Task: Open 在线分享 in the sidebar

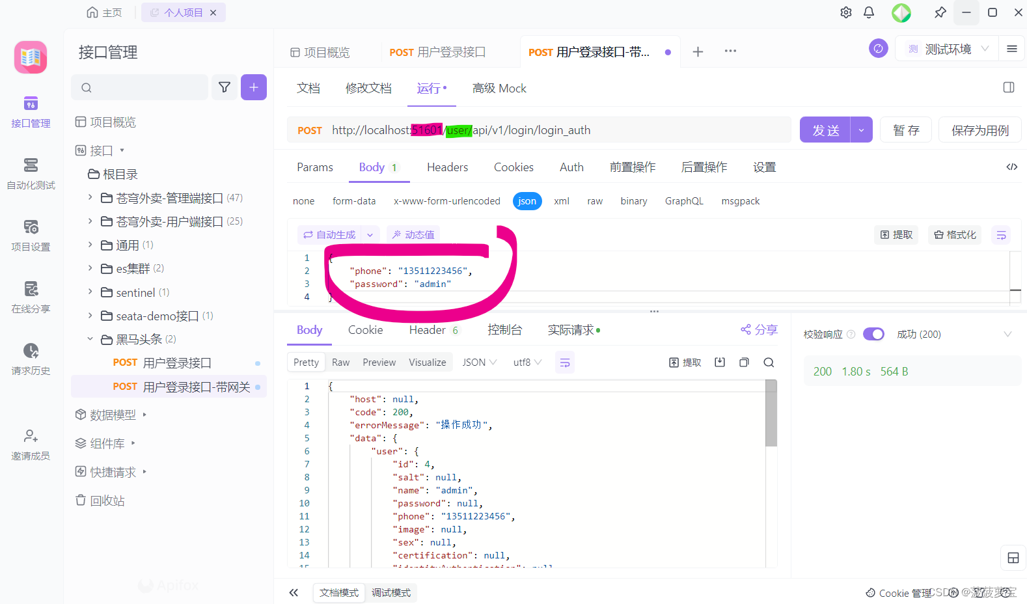Action: point(31,297)
